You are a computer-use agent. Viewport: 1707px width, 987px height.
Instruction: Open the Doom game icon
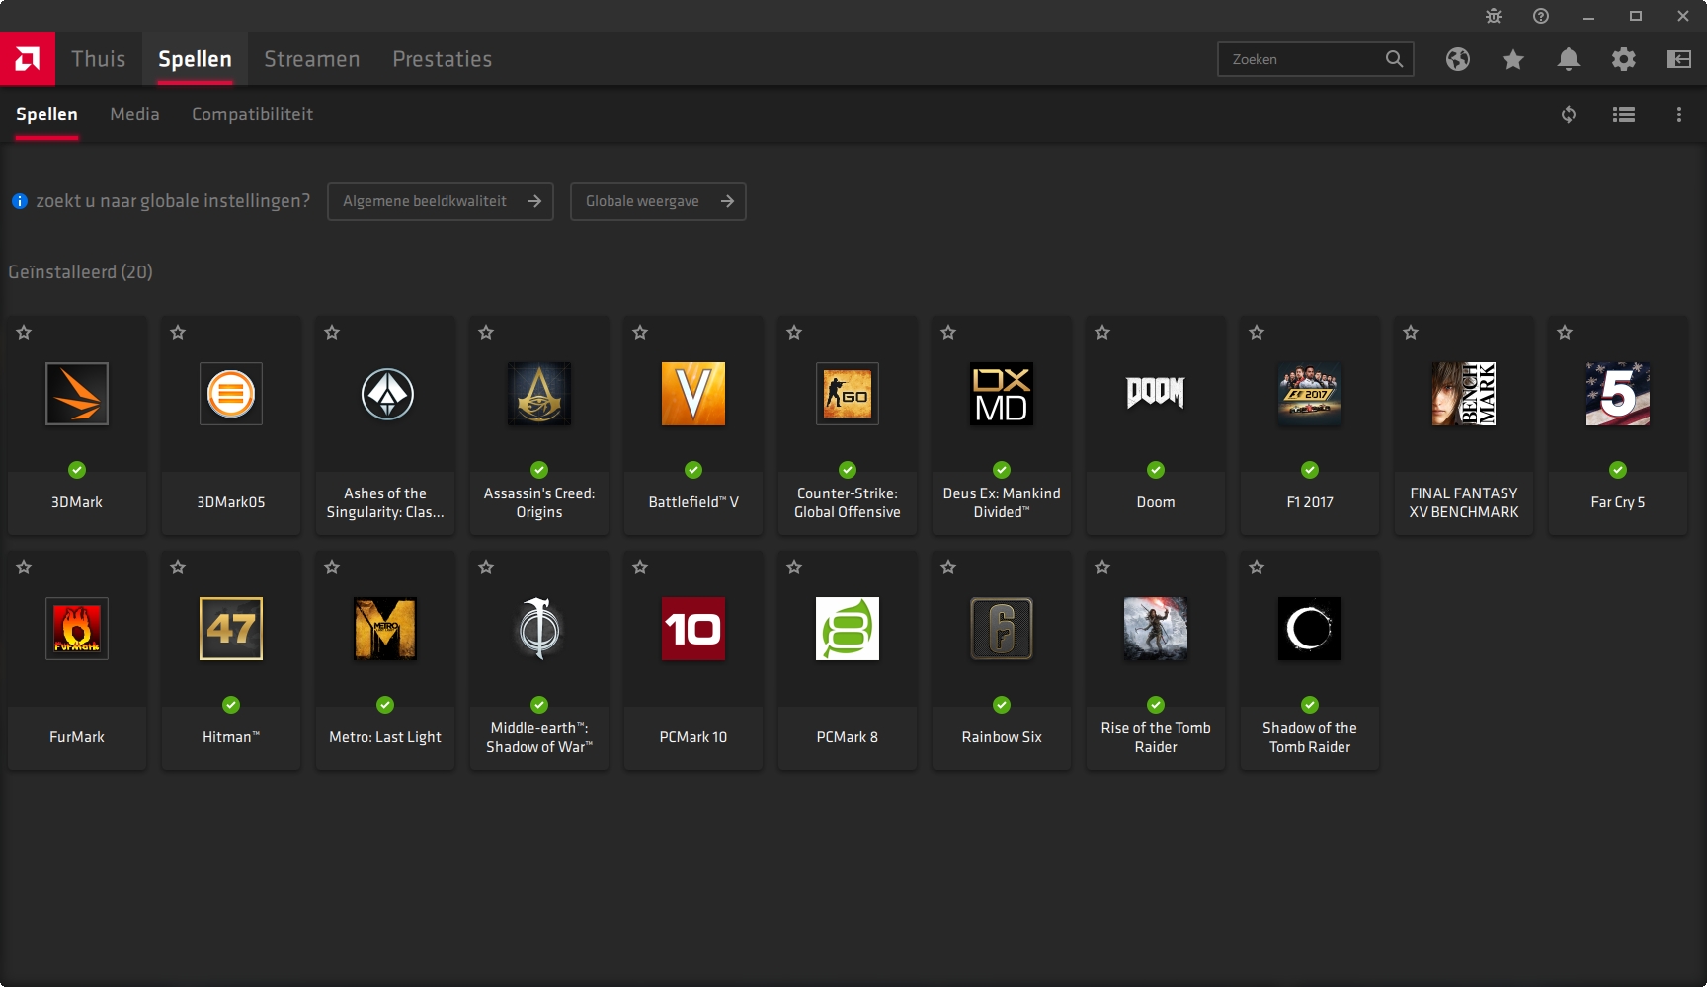(1156, 394)
